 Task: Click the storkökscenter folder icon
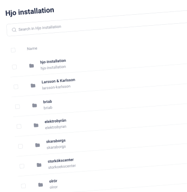coord(39,165)
